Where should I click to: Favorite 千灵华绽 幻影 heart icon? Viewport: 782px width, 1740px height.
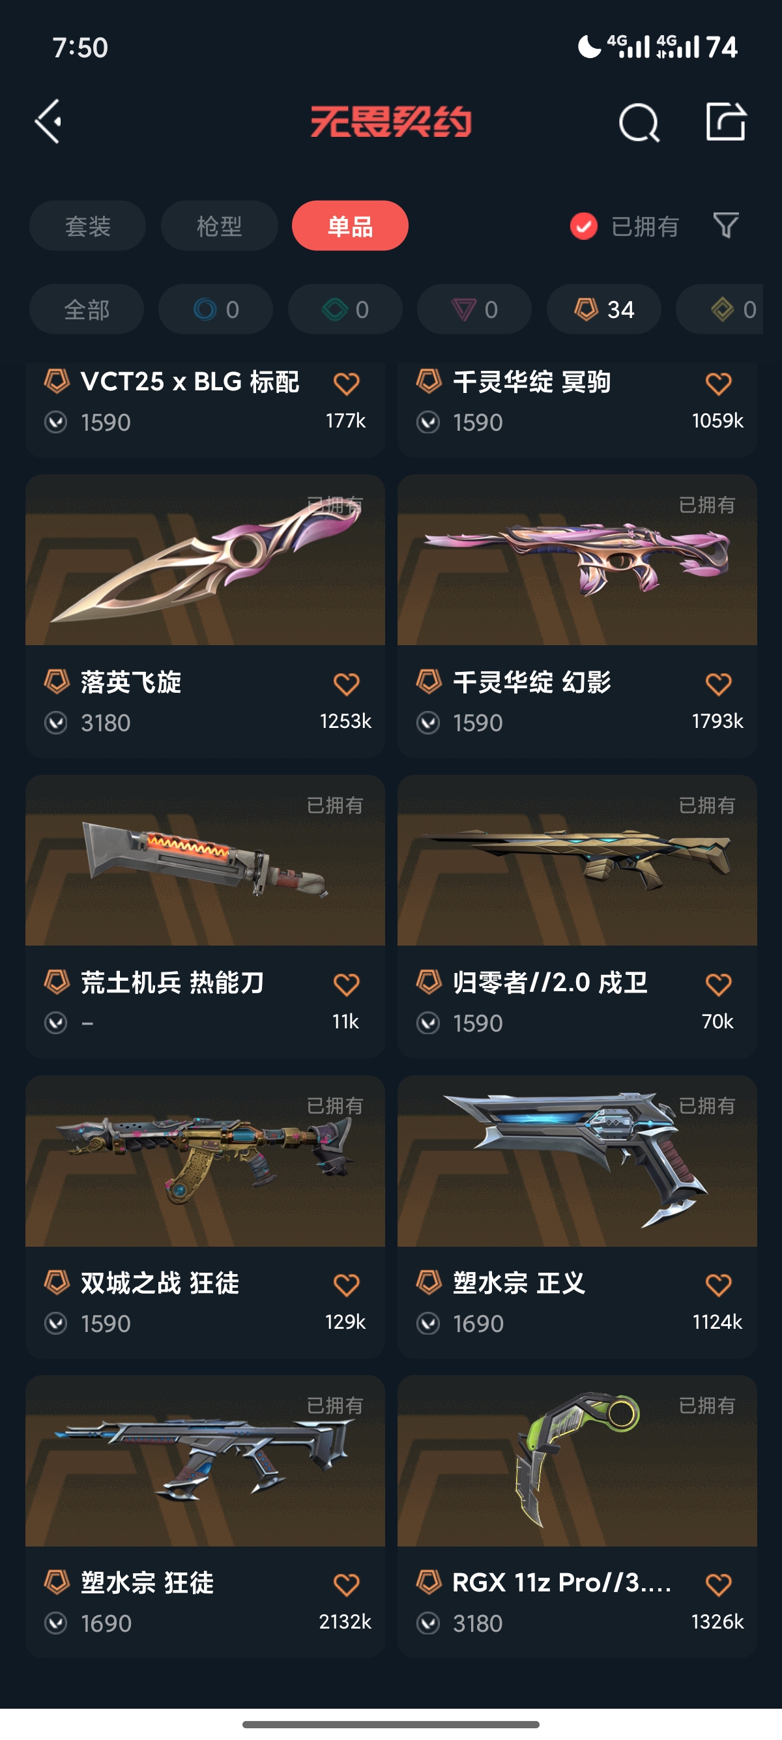(x=719, y=684)
